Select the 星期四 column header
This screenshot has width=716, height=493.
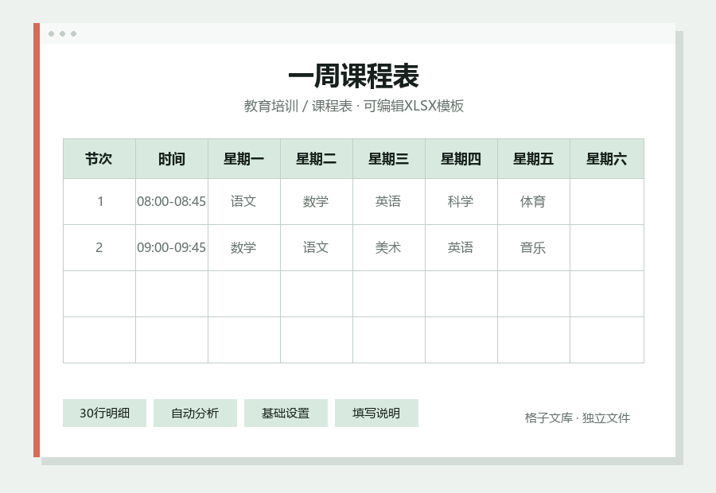461,159
